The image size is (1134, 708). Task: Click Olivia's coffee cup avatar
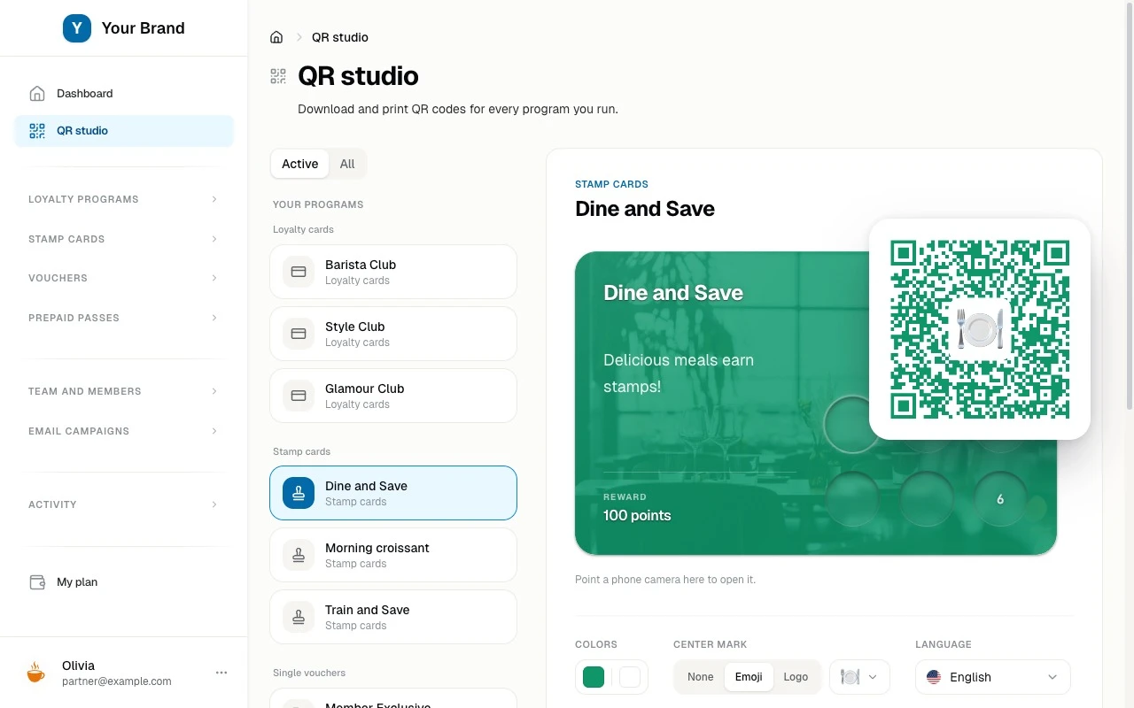click(x=35, y=673)
